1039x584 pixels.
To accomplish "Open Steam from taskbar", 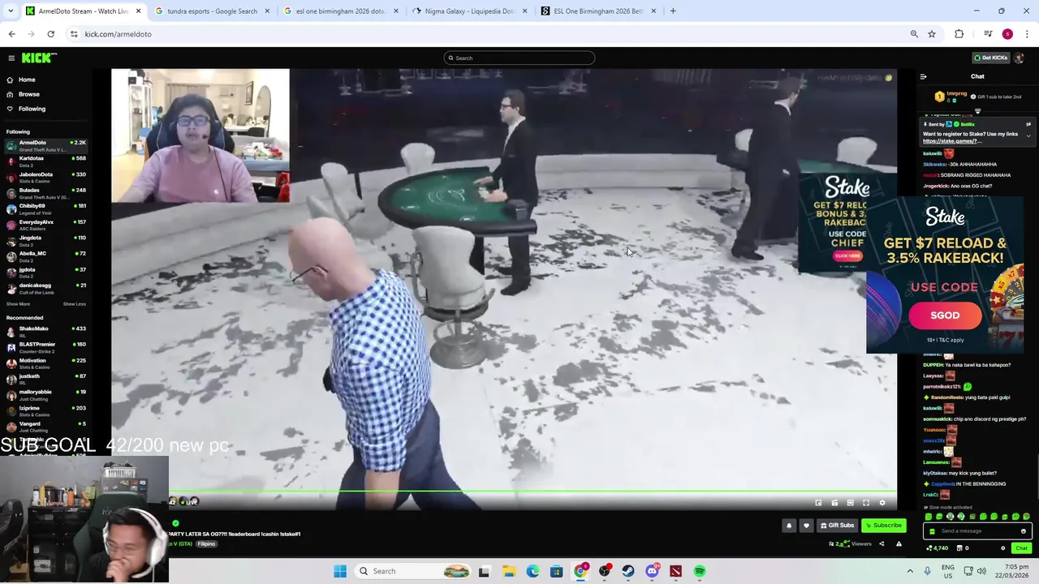I will tap(628, 571).
